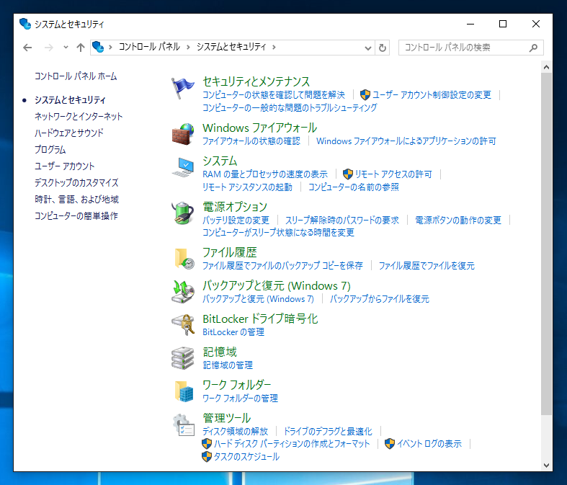Click the window title bar icon
This screenshot has width=567, height=485.
25,24
